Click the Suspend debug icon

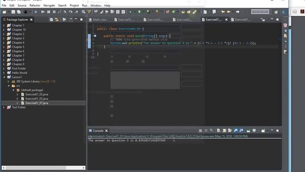[49, 12]
